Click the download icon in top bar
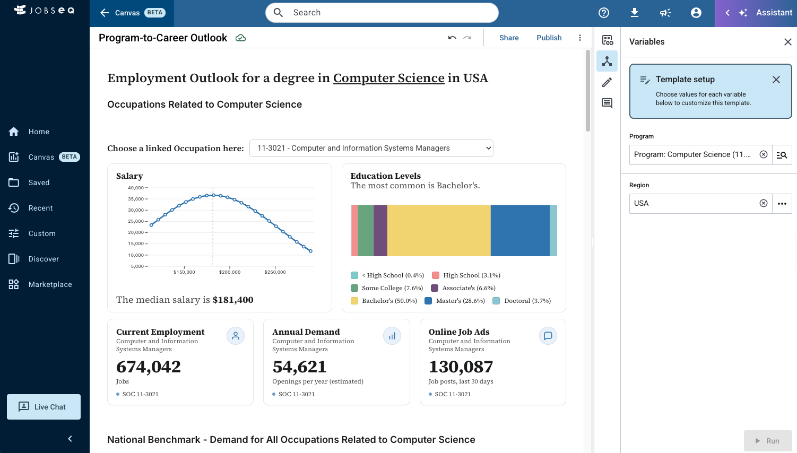Screen dimensions: 797x453 [x=635, y=13]
